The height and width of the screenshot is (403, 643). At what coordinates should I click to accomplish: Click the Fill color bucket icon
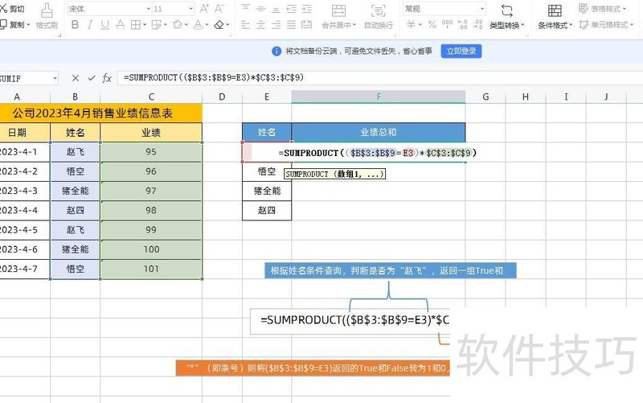click(x=177, y=25)
